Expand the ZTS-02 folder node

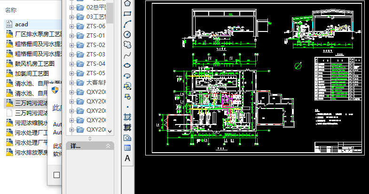tap(71, 45)
